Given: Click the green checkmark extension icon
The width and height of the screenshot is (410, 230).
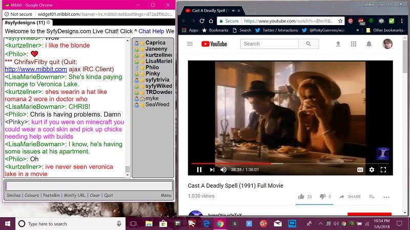Looking at the screenshot, I should coord(392,21).
